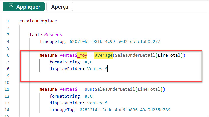Click the measure keyword on line 11

(48, 89)
